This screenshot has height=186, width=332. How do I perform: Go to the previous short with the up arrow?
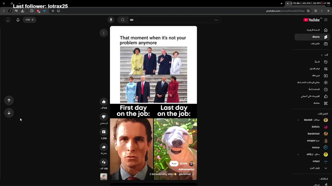point(9,100)
